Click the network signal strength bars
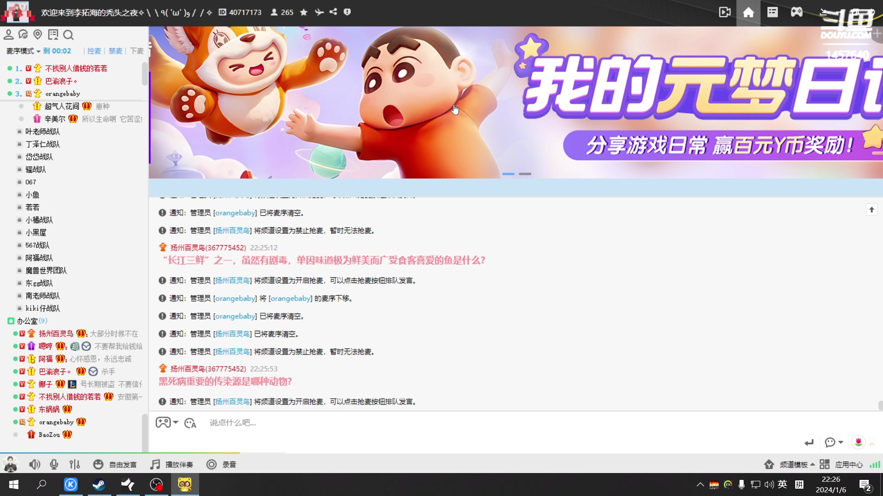 click(x=873, y=464)
